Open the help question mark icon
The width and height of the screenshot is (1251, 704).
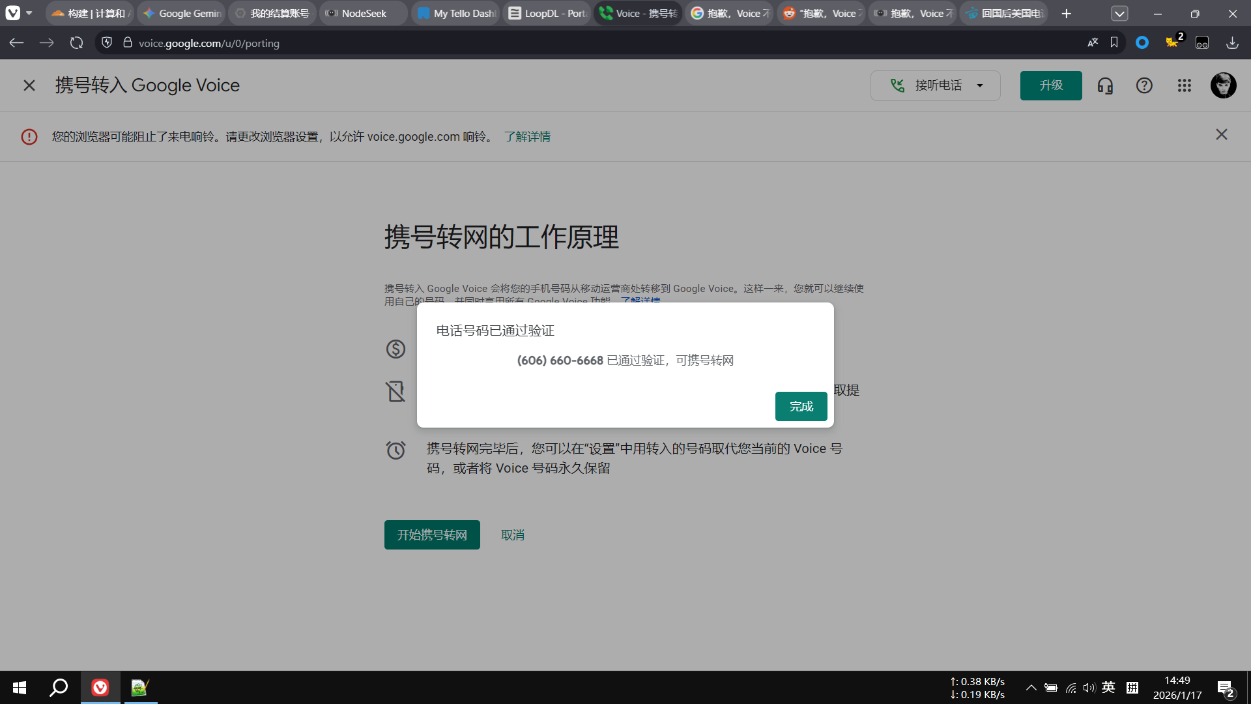coord(1144,85)
